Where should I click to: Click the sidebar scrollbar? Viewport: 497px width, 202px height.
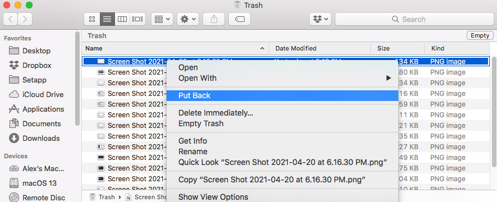coord(77,79)
